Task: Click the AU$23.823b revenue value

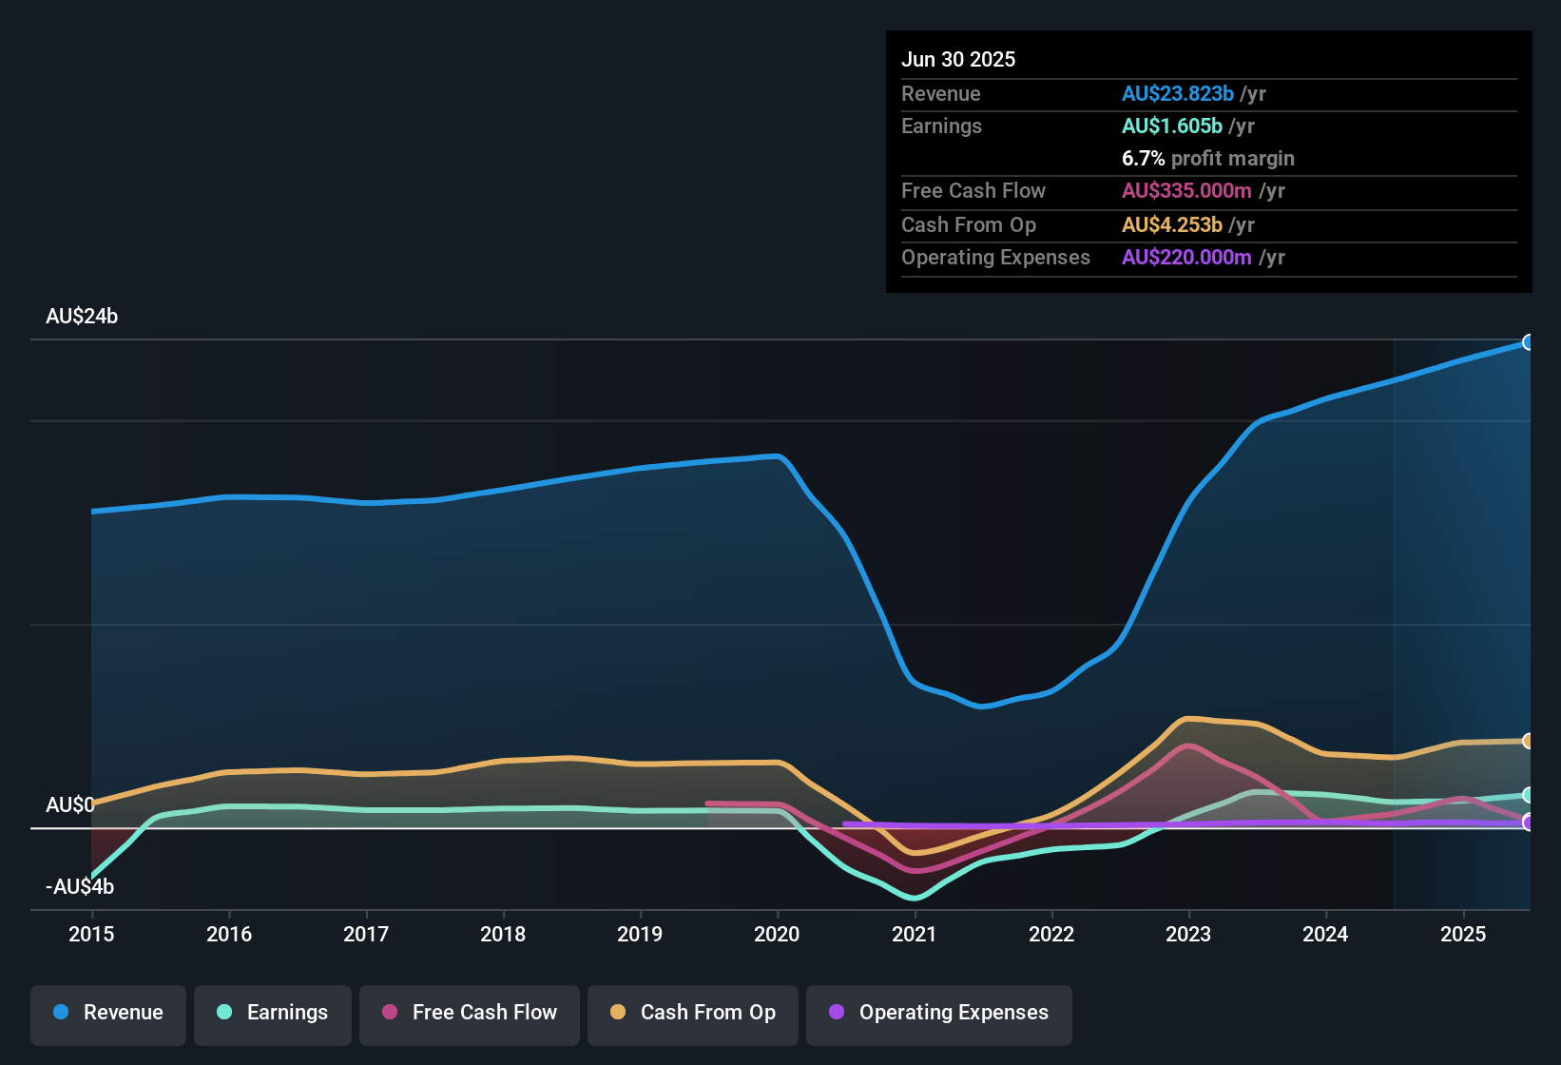Action: click(1177, 94)
